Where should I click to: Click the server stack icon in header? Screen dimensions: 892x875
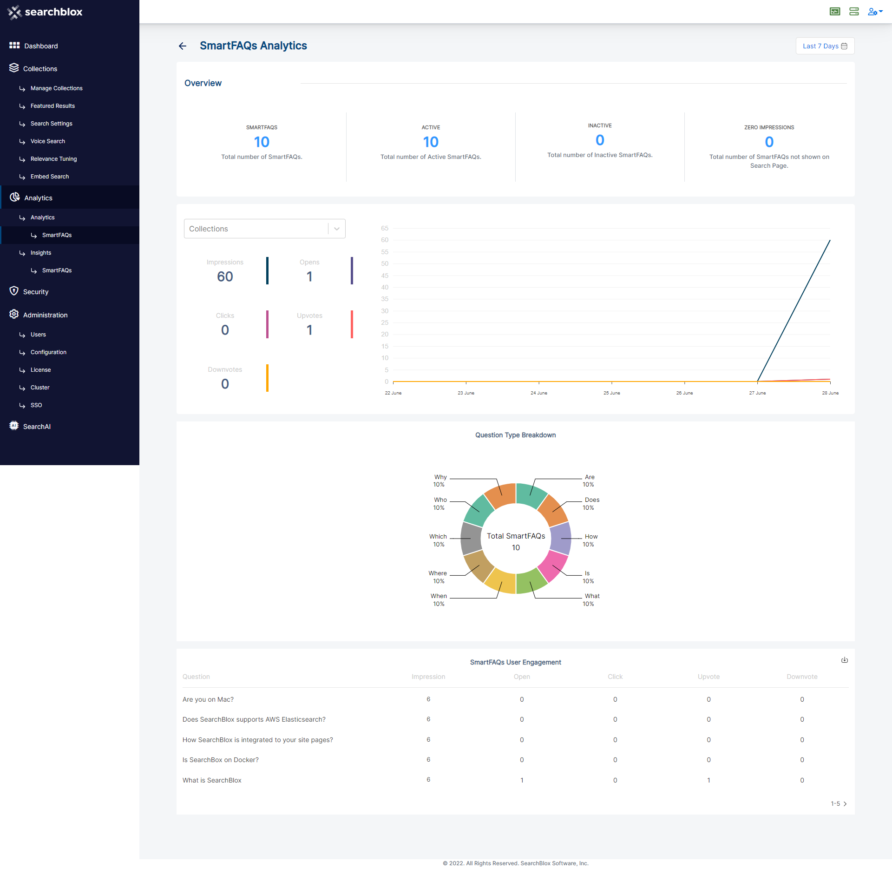click(x=854, y=12)
